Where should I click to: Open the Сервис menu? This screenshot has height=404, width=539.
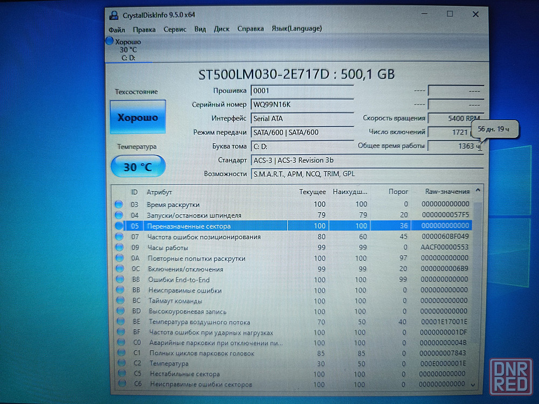[175, 30]
